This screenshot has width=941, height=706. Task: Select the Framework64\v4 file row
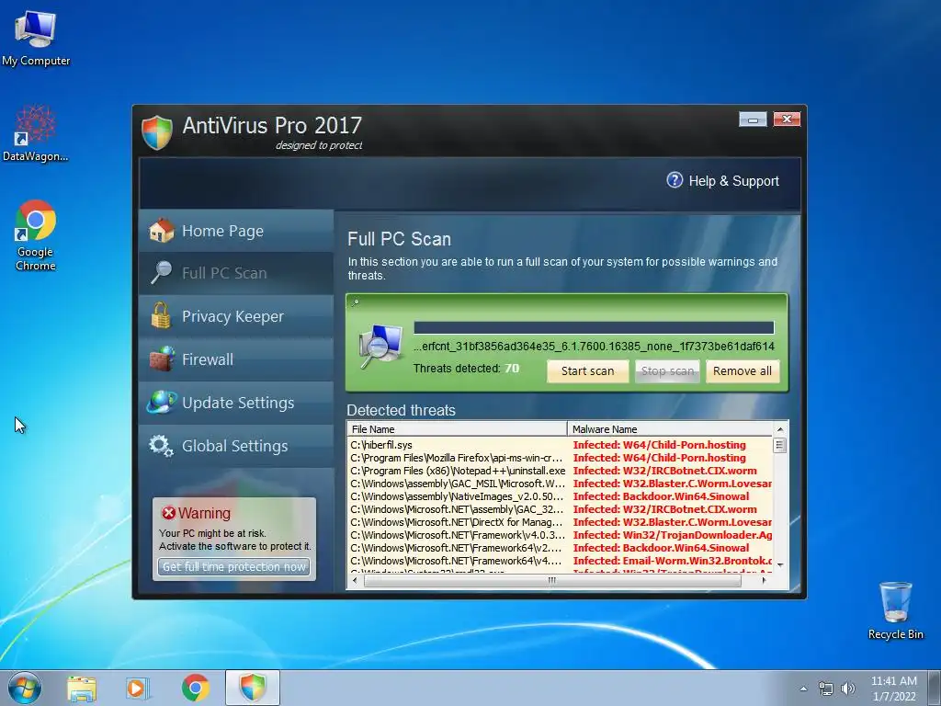[x=560, y=562]
